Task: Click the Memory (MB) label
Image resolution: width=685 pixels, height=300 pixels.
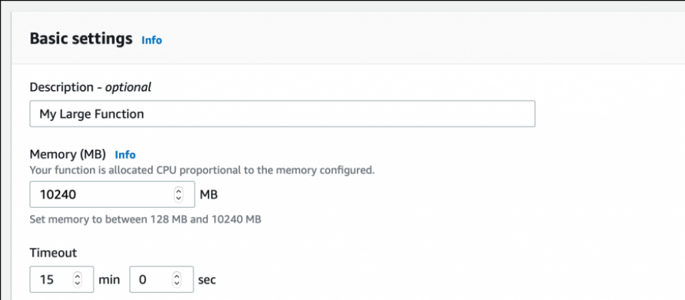Action: tap(68, 154)
